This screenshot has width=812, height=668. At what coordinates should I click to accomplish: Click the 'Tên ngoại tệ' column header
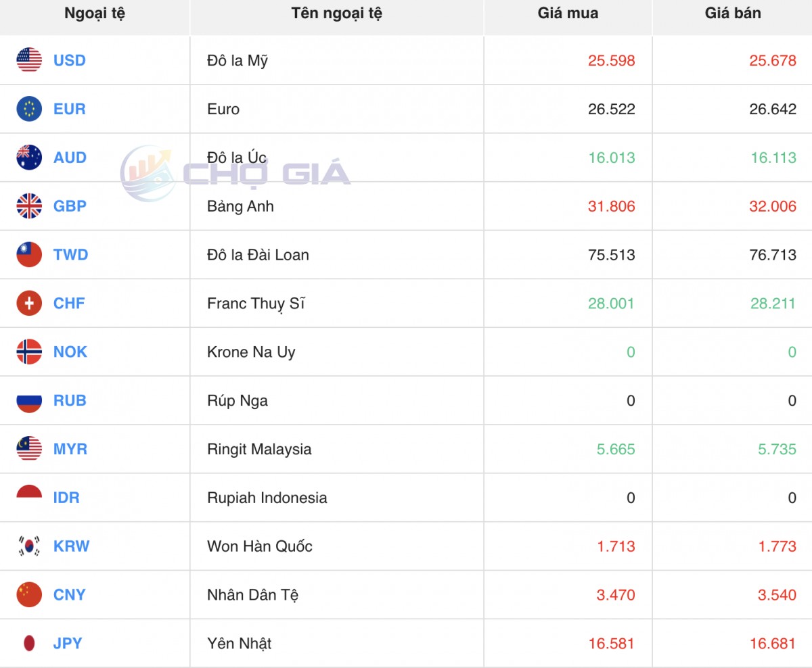[x=336, y=14]
